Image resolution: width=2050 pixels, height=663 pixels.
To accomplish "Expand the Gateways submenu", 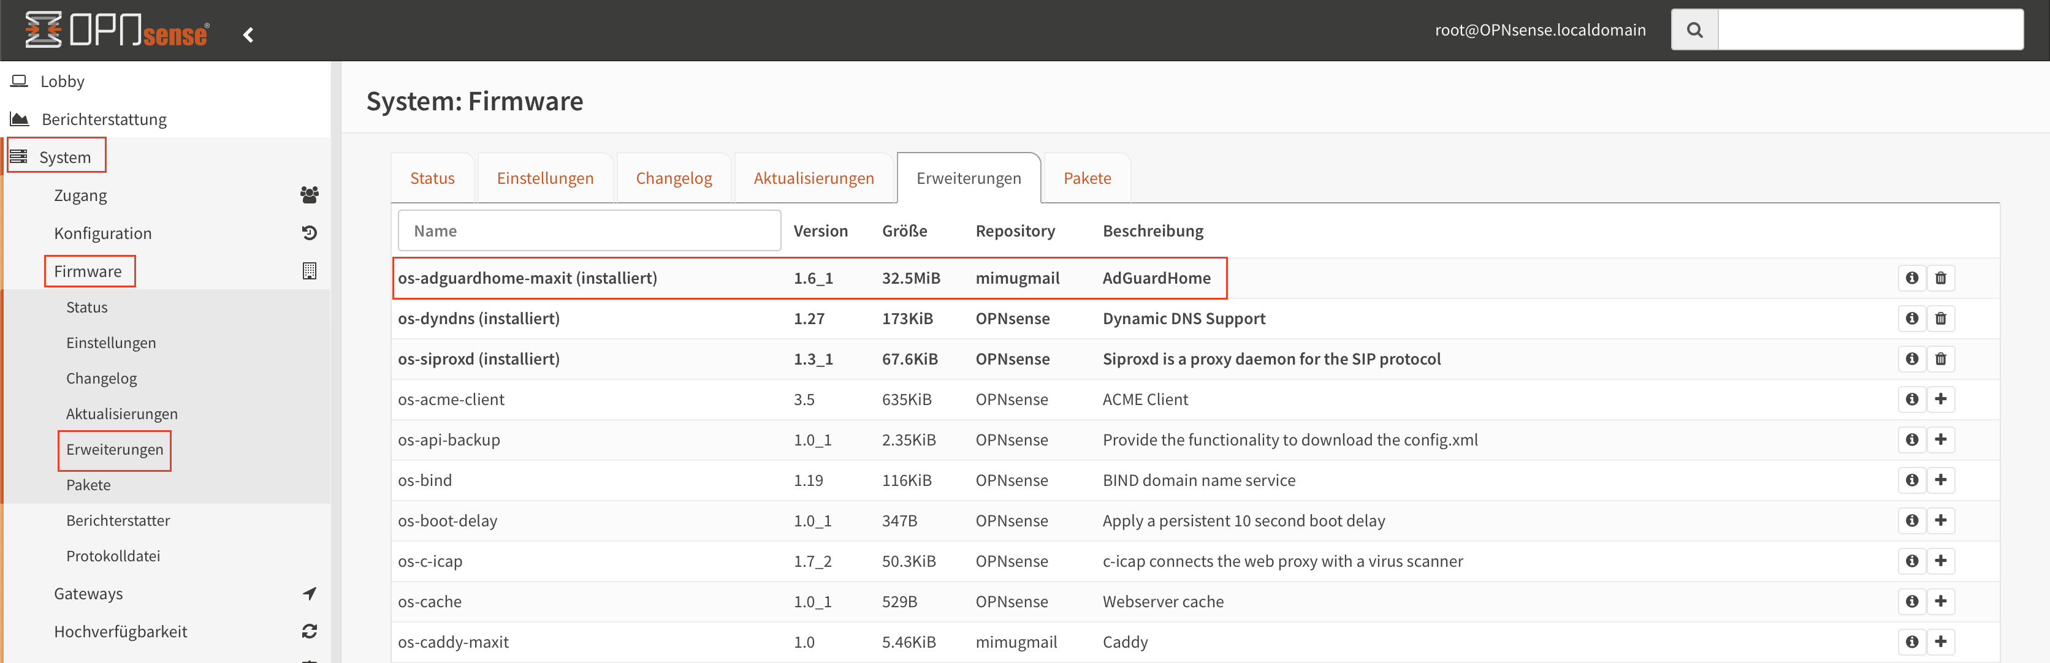I will point(88,594).
